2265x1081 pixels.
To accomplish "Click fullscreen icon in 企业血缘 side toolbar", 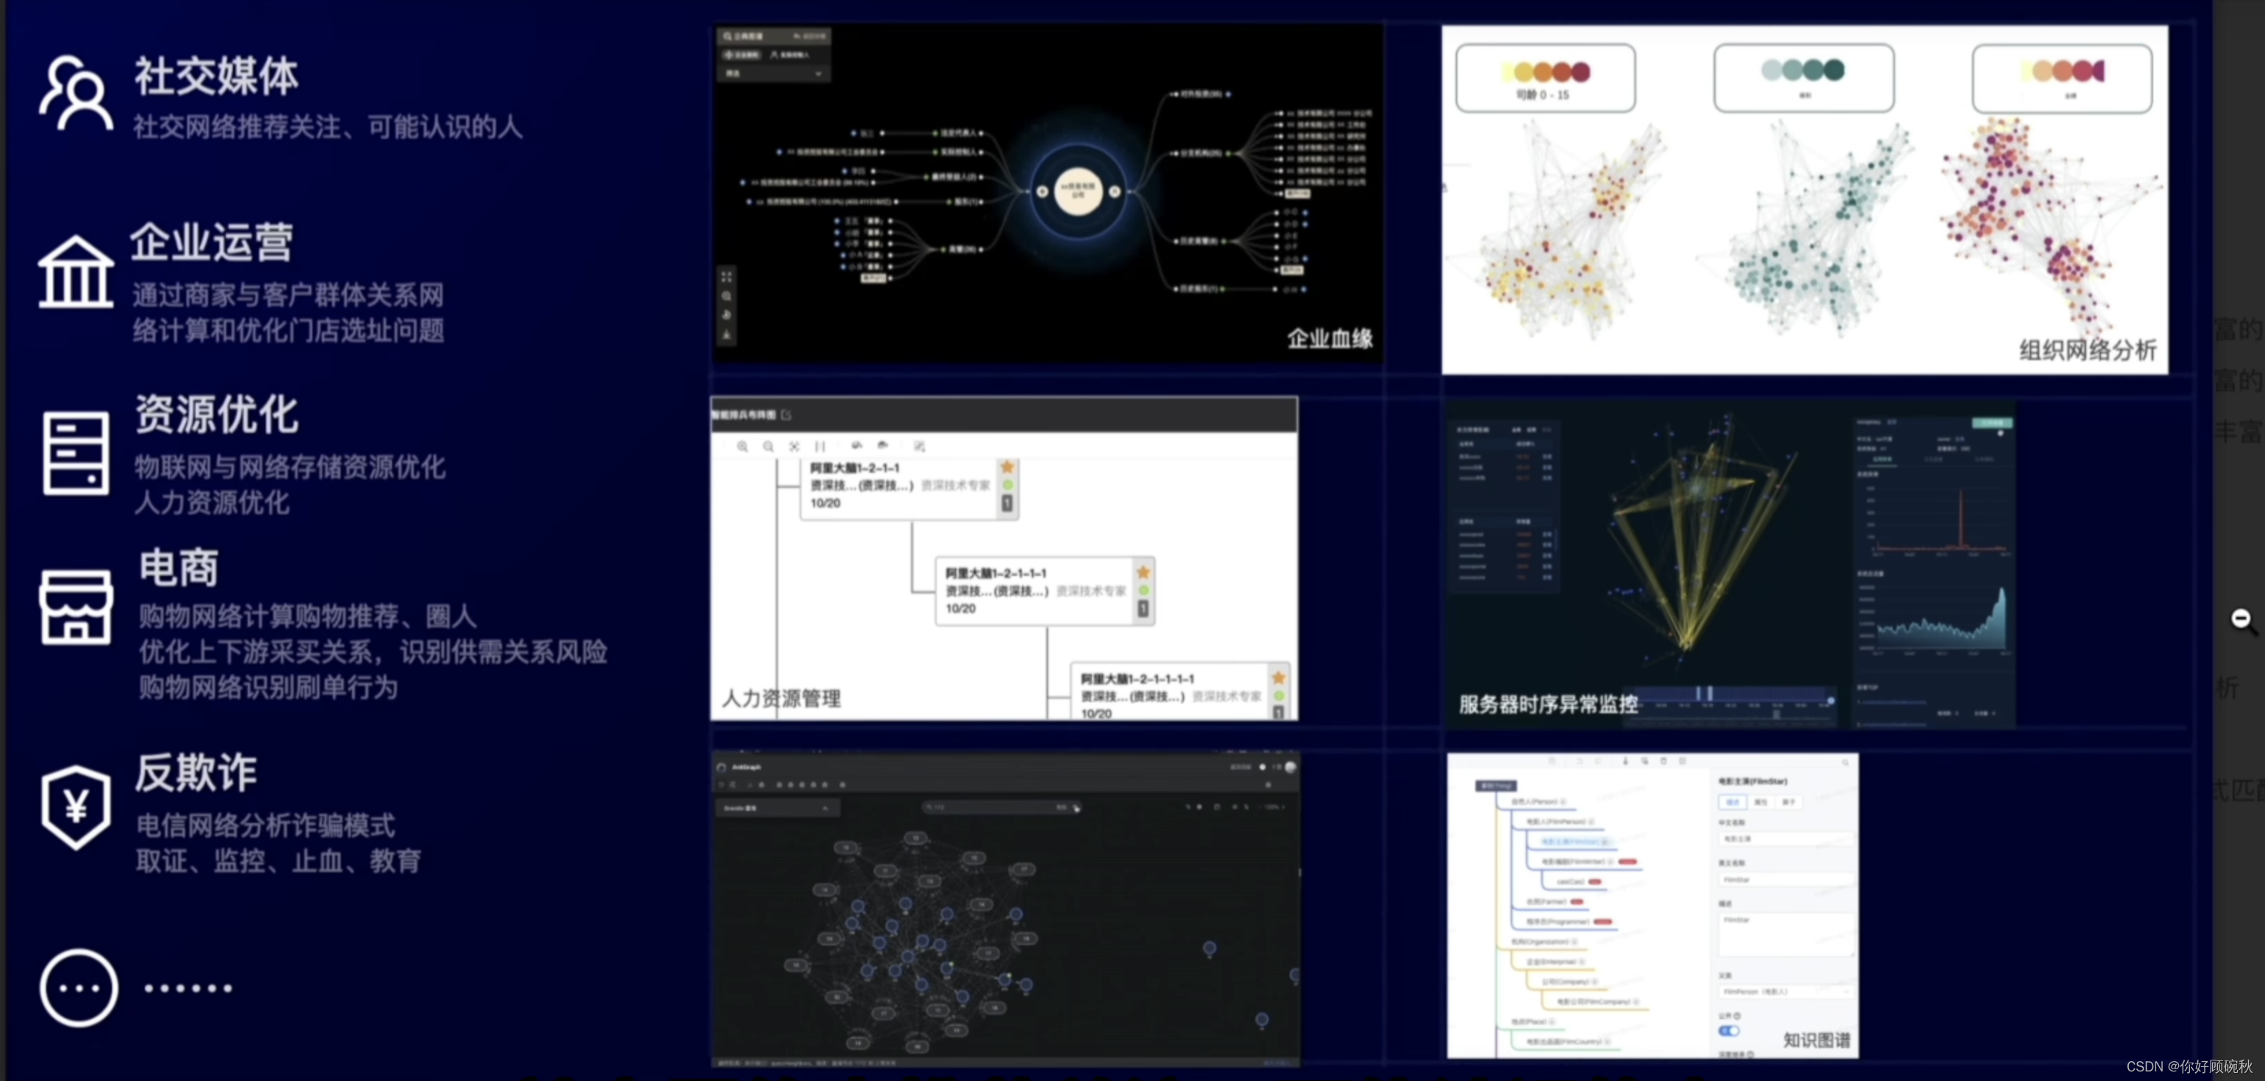I will (x=727, y=277).
